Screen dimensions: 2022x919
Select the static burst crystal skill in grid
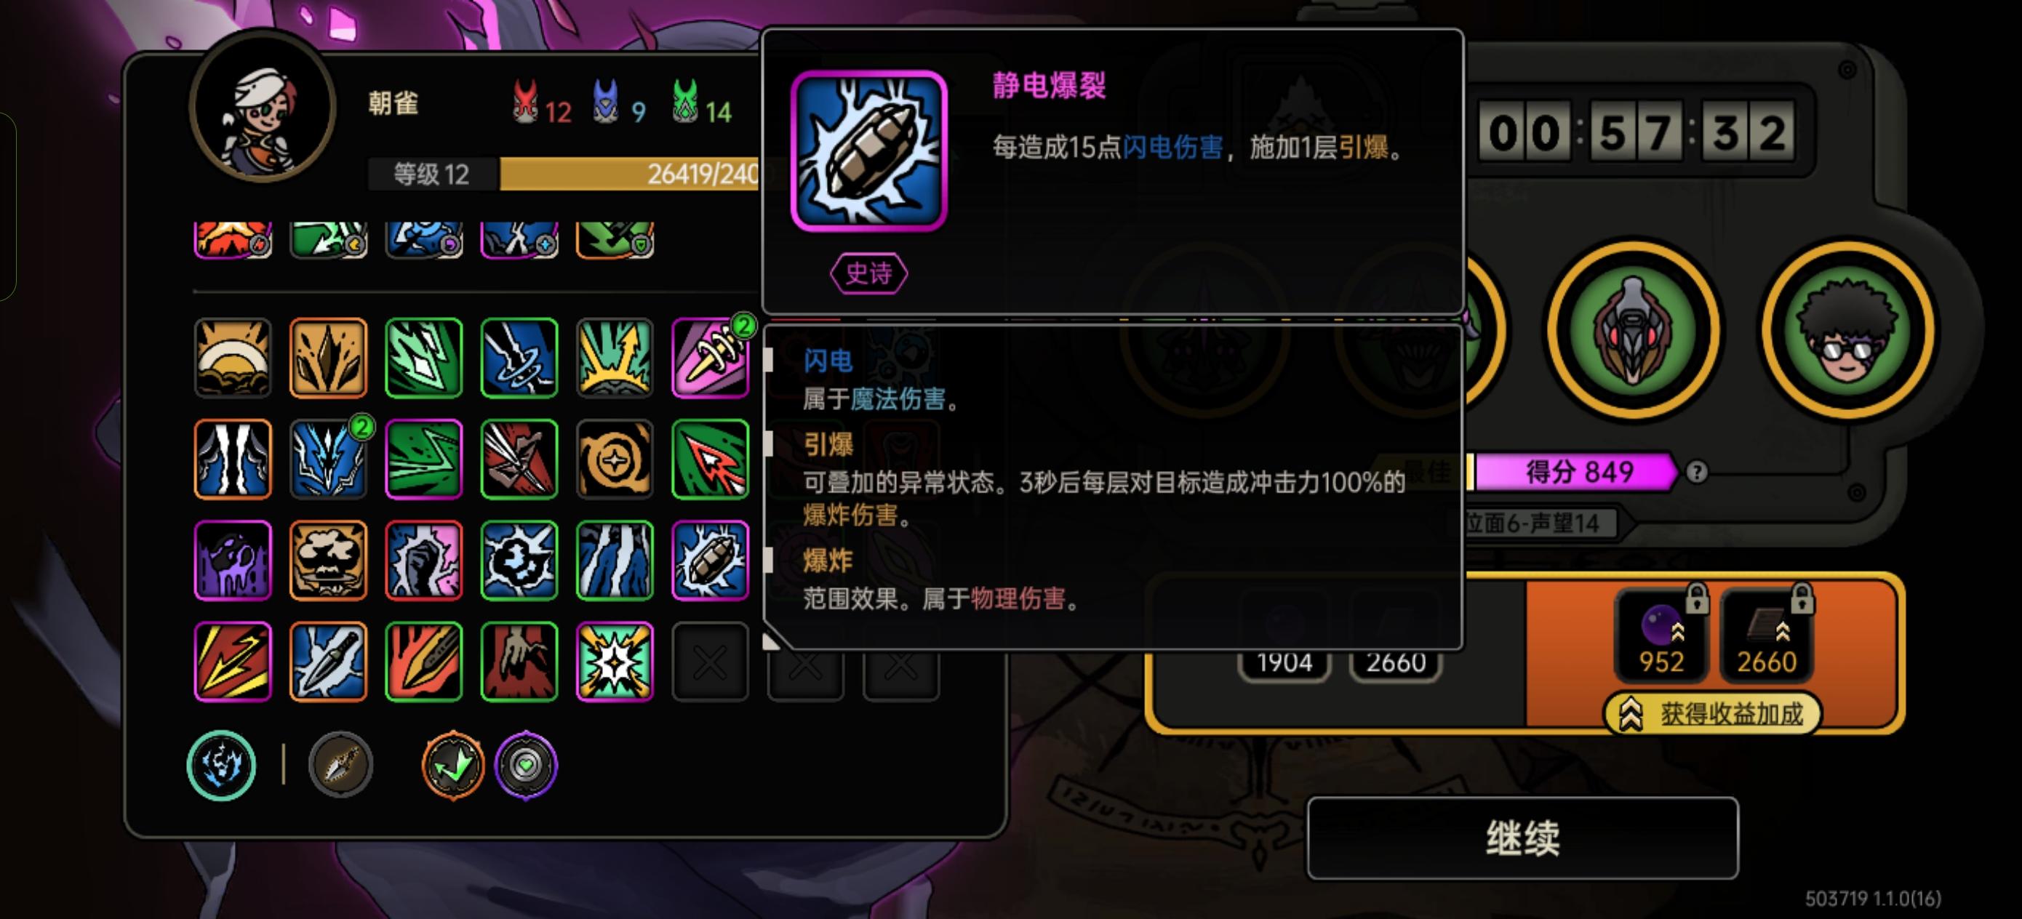click(x=710, y=560)
